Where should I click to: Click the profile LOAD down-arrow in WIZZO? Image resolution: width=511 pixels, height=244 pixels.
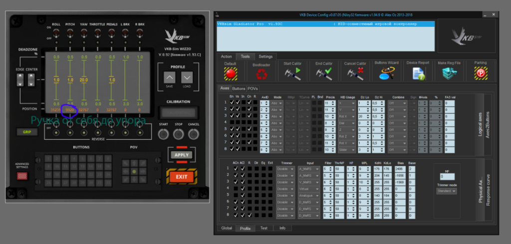point(187,77)
